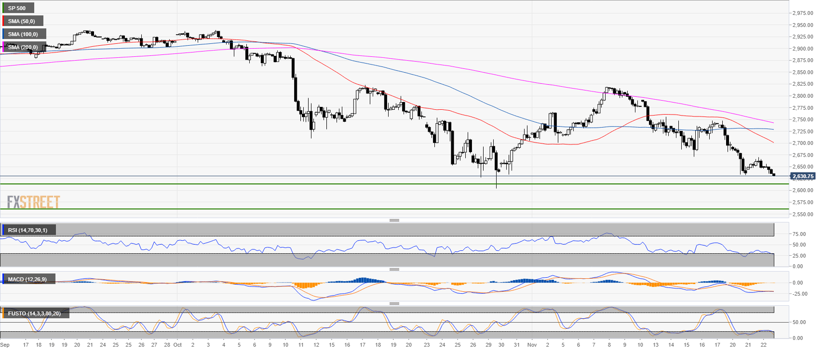The height and width of the screenshot is (351, 823).
Task: Grab the splitter between MACD and FUSTO panes
Action: pos(394,303)
